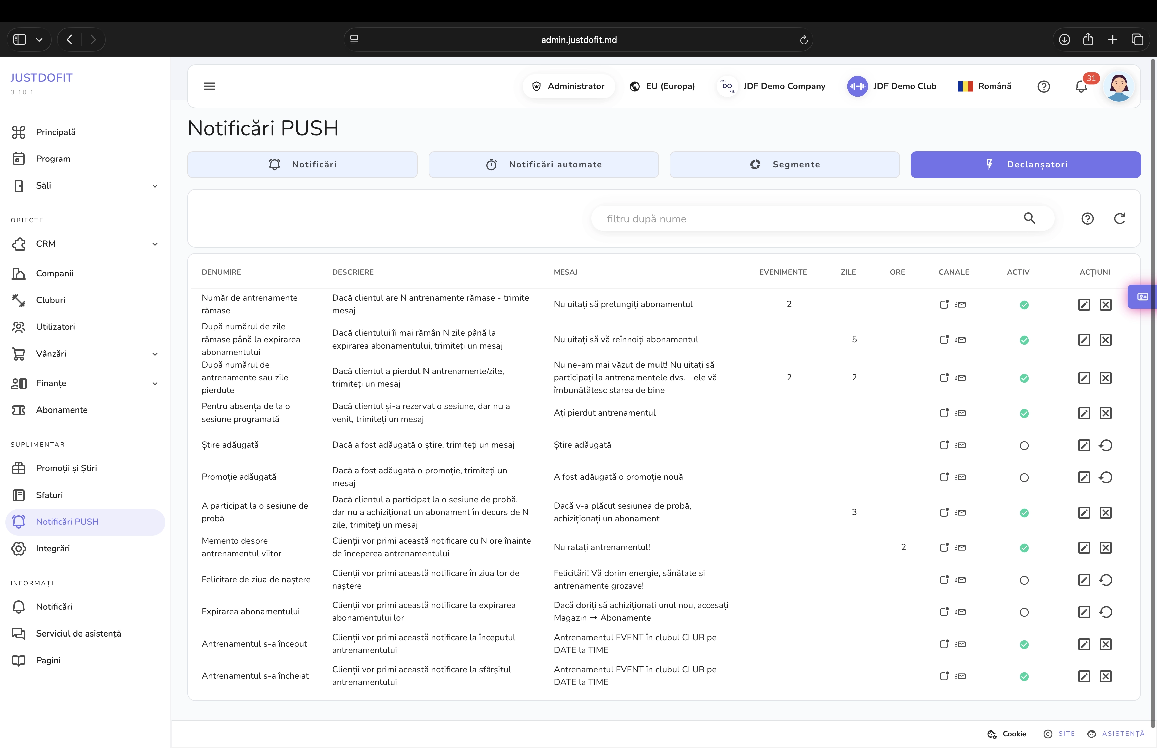
Task: Activate the 'Felicitare de ziua de naștere' trigger
Action: click(1024, 580)
